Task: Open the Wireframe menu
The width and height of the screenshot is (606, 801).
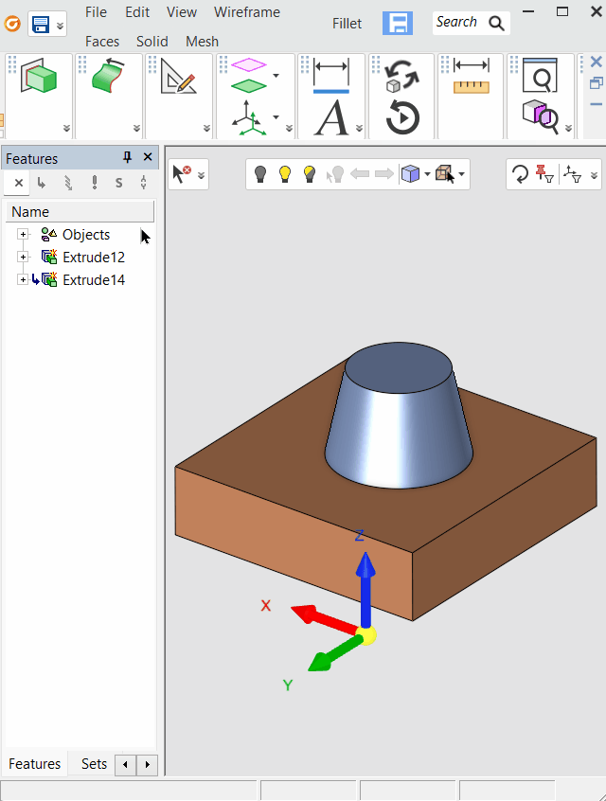Action: pyautogui.click(x=246, y=12)
